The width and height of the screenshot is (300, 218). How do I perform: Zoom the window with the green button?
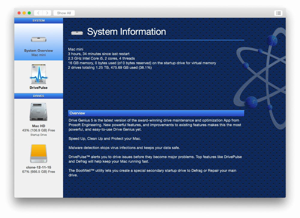(29, 13)
